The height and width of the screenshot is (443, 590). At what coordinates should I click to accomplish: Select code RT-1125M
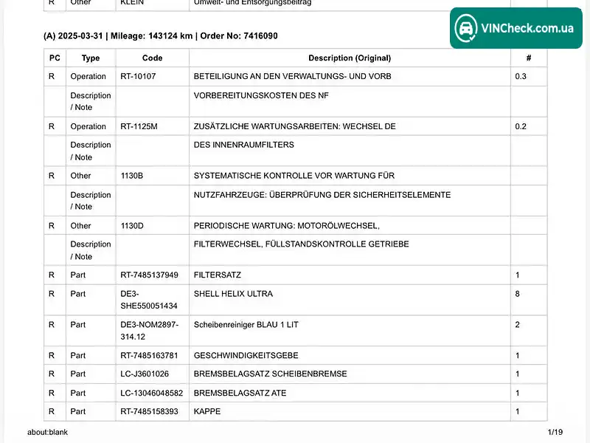pos(139,126)
